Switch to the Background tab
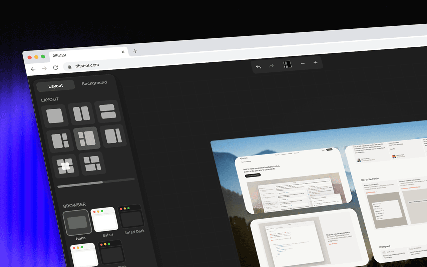The width and height of the screenshot is (427, 267). click(94, 83)
